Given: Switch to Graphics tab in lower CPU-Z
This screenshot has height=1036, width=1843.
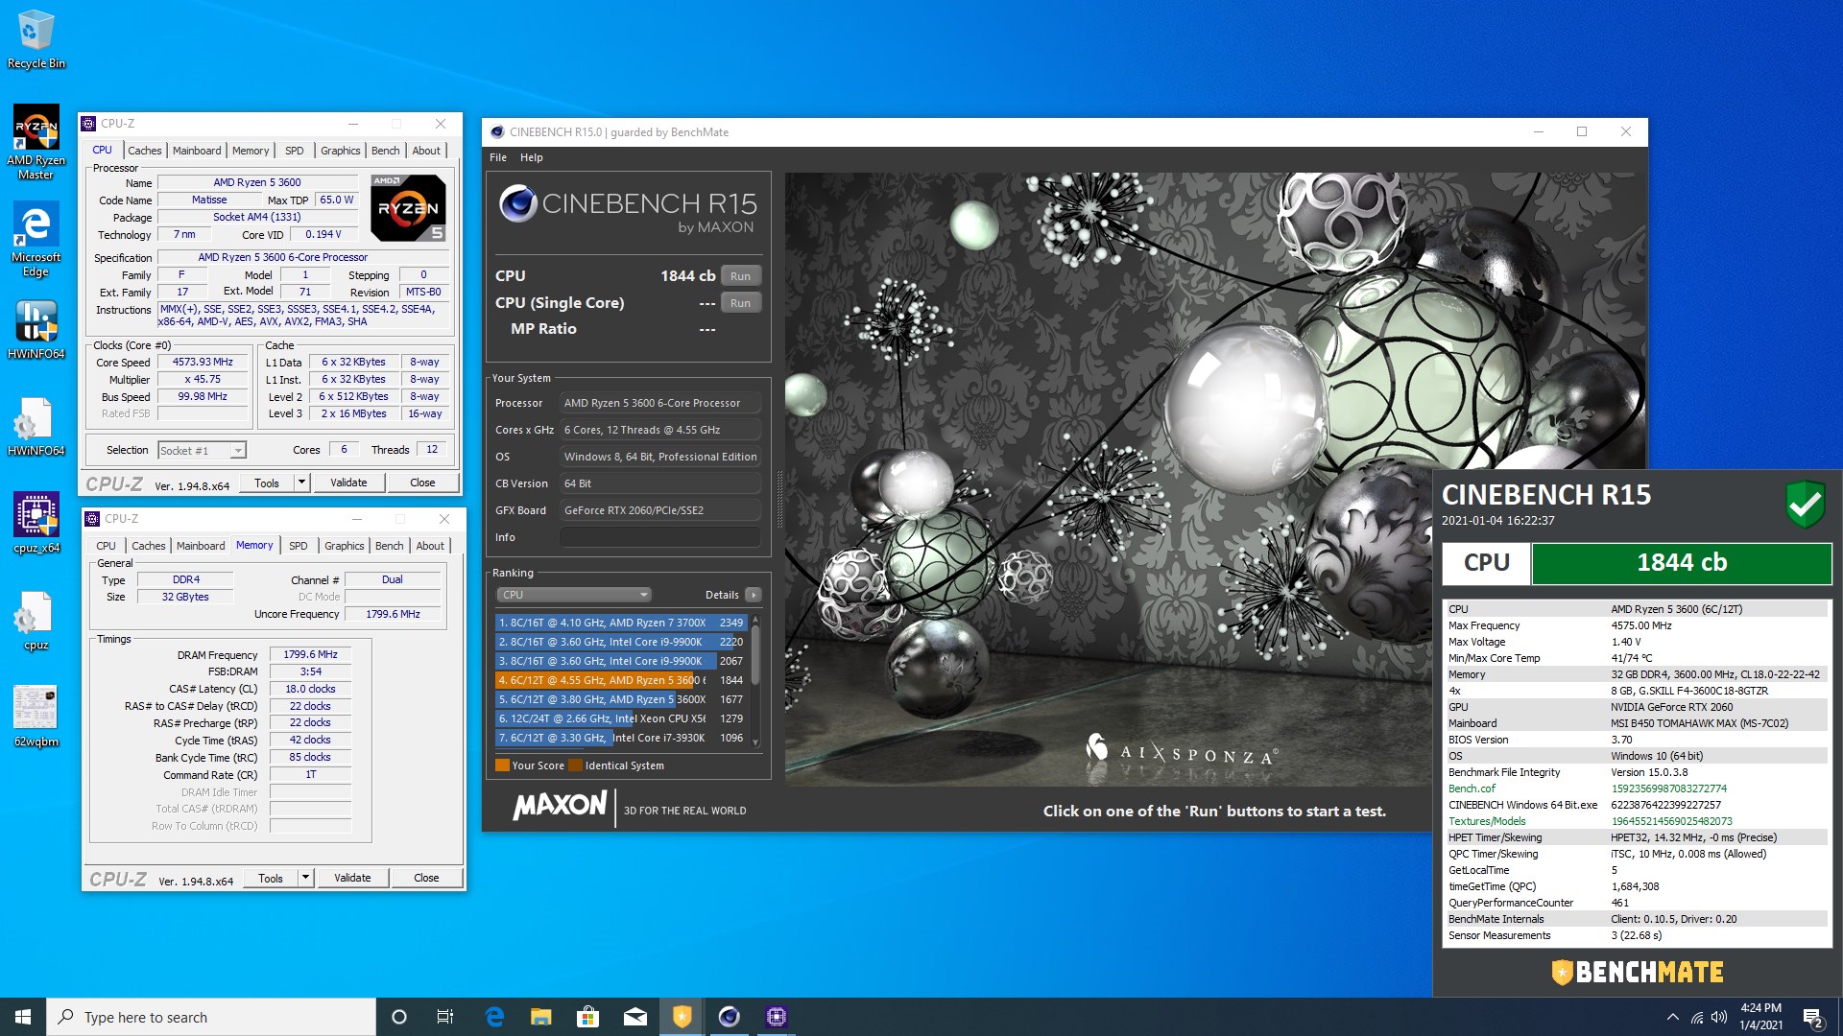Looking at the screenshot, I should coord(345,546).
